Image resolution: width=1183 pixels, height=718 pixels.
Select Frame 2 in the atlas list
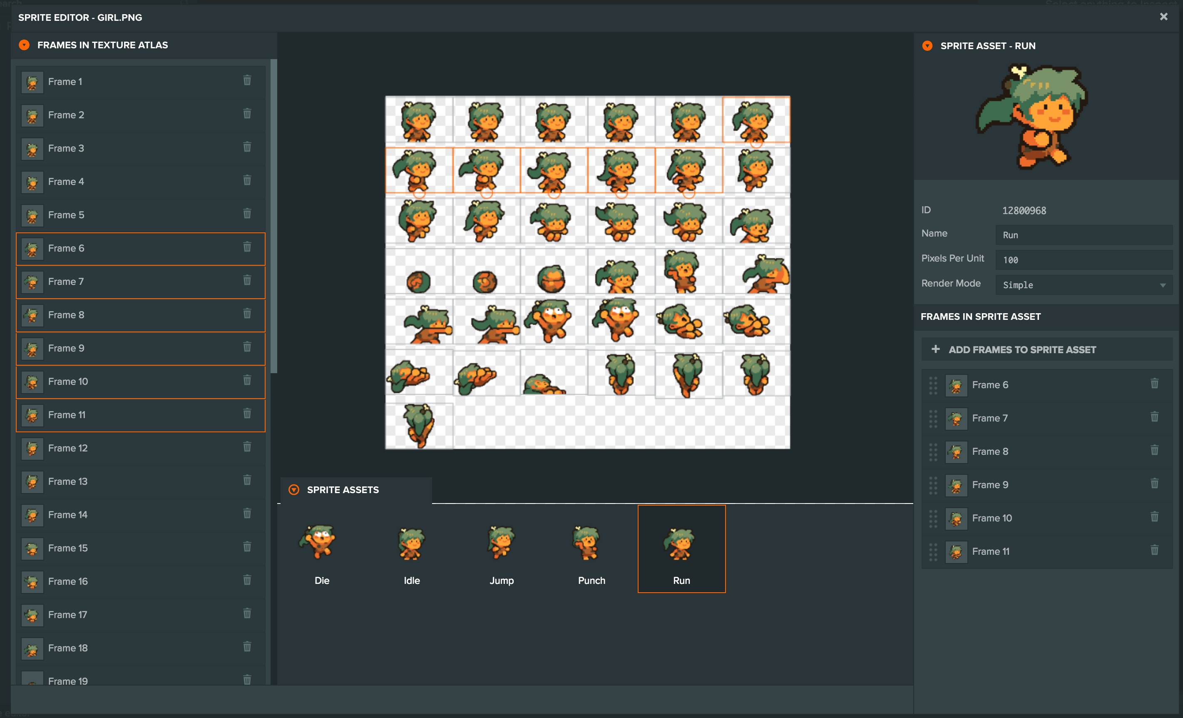(141, 115)
